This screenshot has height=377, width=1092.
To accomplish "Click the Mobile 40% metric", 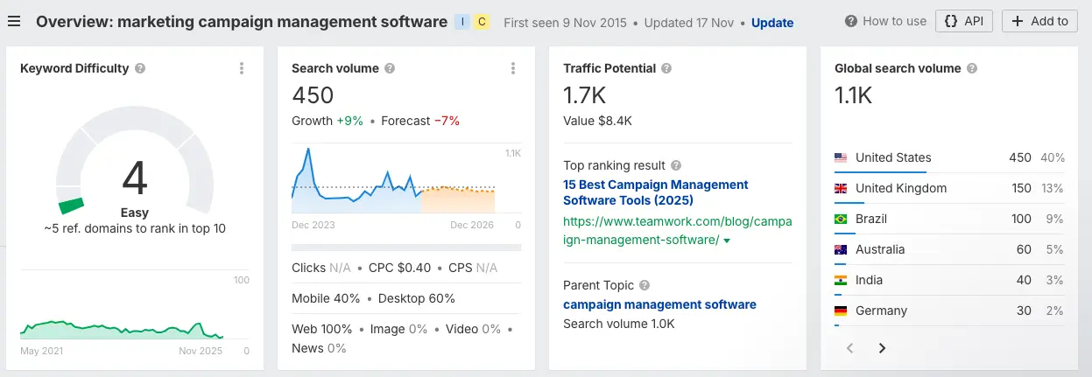I will (x=326, y=298).
